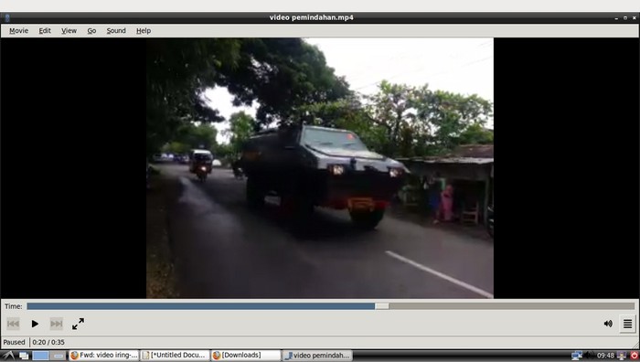
Task: Open the View menu
Action: pos(69,30)
